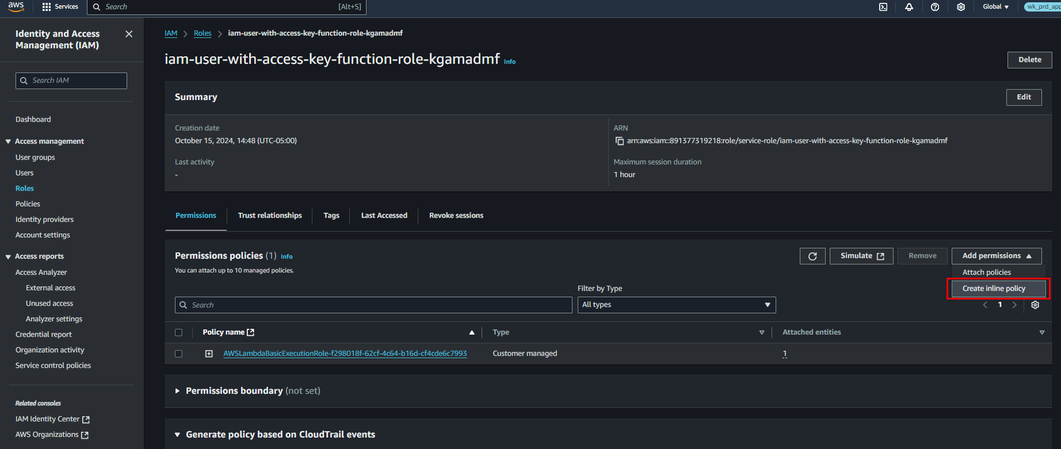This screenshot has width=1061, height=449.
Task: Open Roles in the sidebar
Action: (25, 189)
